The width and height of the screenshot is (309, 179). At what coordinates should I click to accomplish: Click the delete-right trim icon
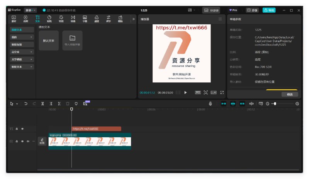59,103
